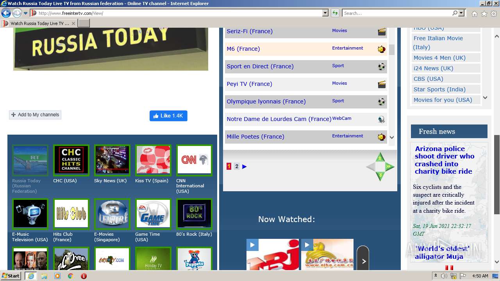Open Hits Club (France) thumbnail
The height and width of the screenshot is (281, 500).
click(x=71, y=213)
